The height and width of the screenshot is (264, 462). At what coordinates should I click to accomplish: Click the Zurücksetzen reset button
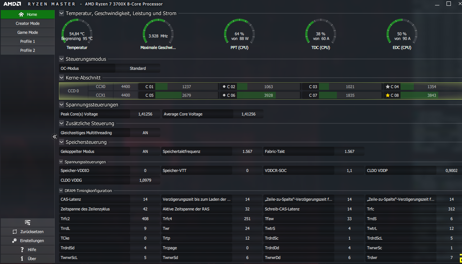(27, 232)
